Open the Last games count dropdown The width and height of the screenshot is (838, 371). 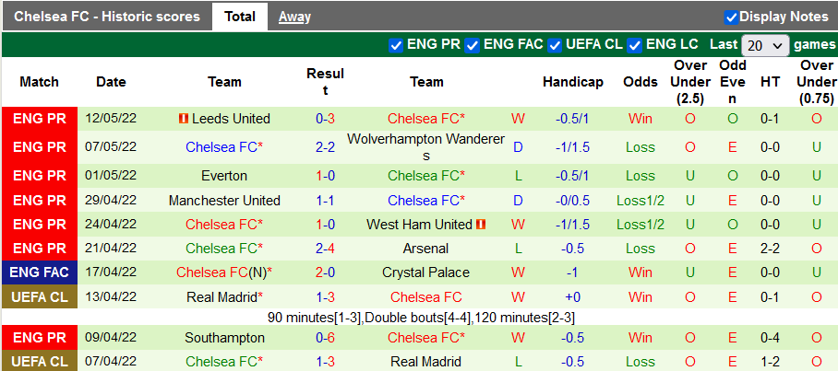coord(765,45)
